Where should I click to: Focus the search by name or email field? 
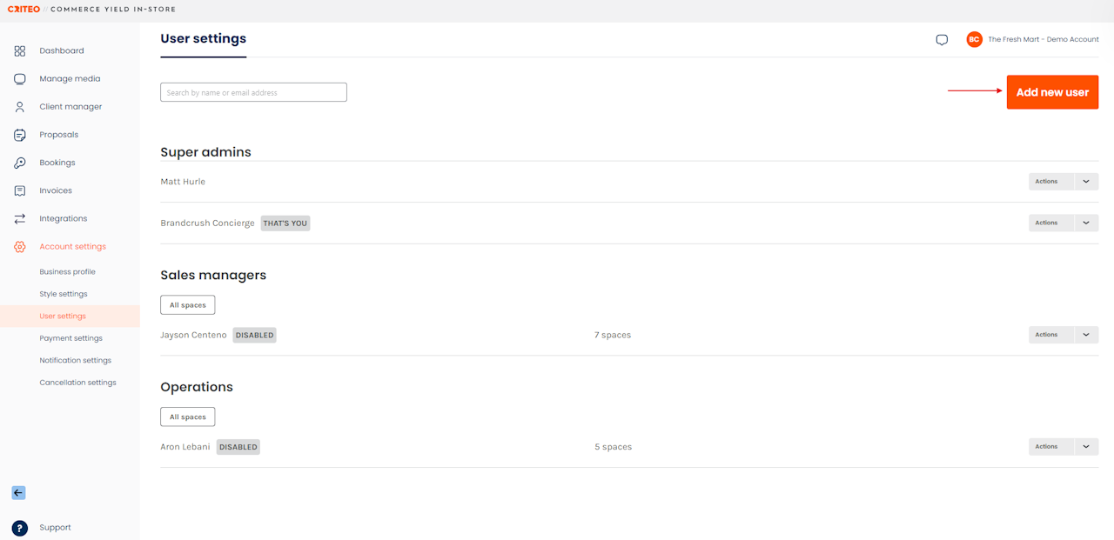[253, 92]
